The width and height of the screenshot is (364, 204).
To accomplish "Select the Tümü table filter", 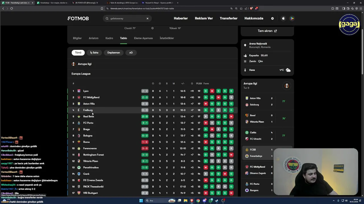I will click(x=78, y=52).
